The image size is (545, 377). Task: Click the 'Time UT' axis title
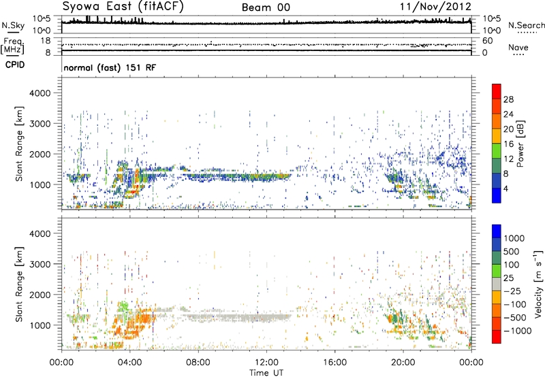(266, 373)
